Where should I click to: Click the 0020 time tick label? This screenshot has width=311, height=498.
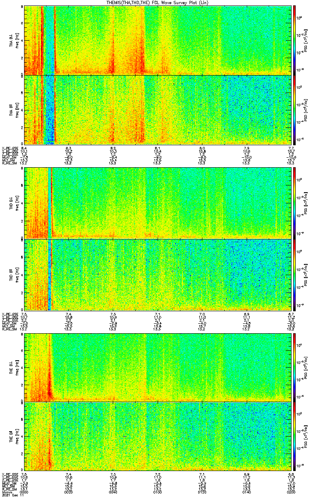68,491
